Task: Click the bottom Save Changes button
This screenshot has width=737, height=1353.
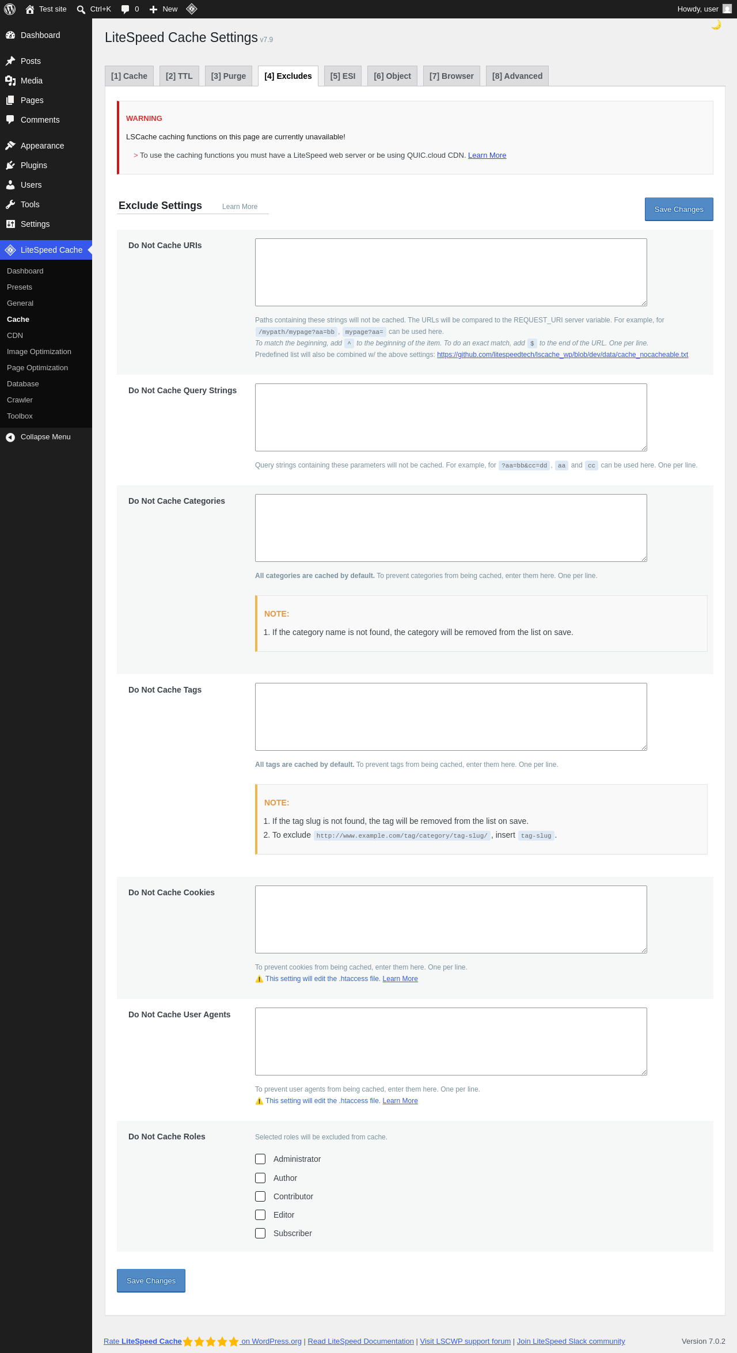Action: pos(151,1281)
